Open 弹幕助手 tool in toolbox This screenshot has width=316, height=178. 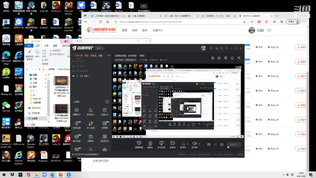77,112
